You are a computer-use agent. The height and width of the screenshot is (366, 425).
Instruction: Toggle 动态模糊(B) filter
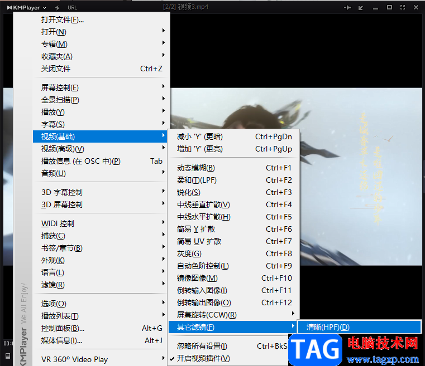234,168
